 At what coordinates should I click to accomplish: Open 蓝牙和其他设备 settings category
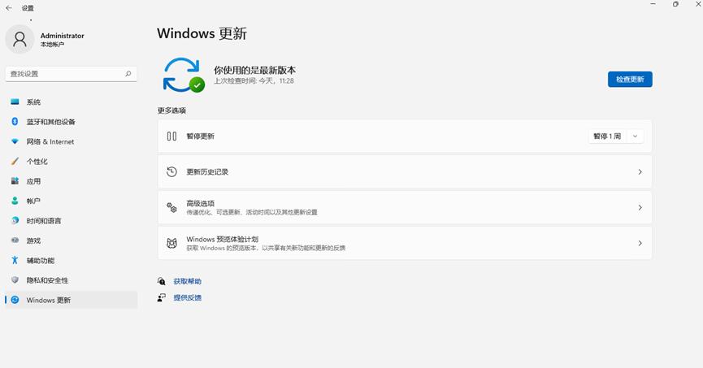[x=72, y=122]
